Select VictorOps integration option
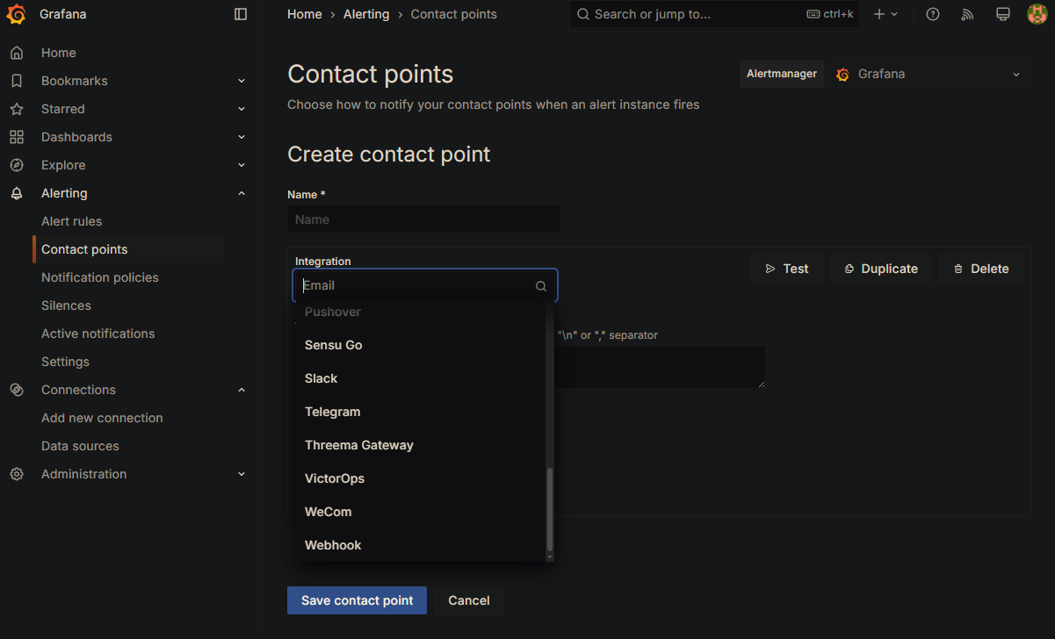The image size is (1055, 639). [x=418, y=478]
